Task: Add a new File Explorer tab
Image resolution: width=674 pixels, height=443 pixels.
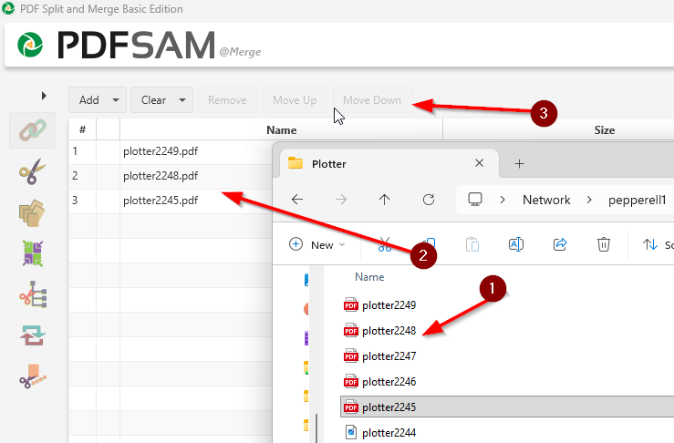Action: [x=519, y=164]
